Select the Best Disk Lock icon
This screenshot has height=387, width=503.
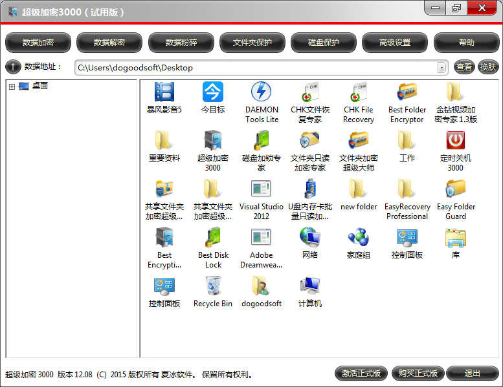coord(213,238)
